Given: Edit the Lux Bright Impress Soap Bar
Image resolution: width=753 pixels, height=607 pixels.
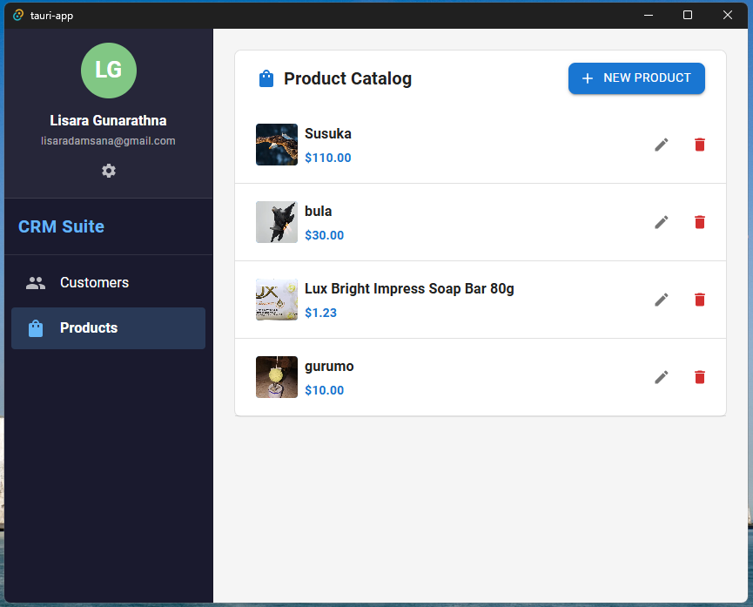Looking at the screenshot, I should [661, 300].
